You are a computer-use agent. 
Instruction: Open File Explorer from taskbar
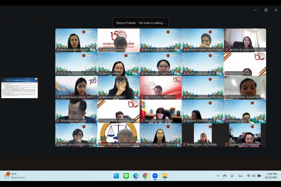[x=164, y=176]
